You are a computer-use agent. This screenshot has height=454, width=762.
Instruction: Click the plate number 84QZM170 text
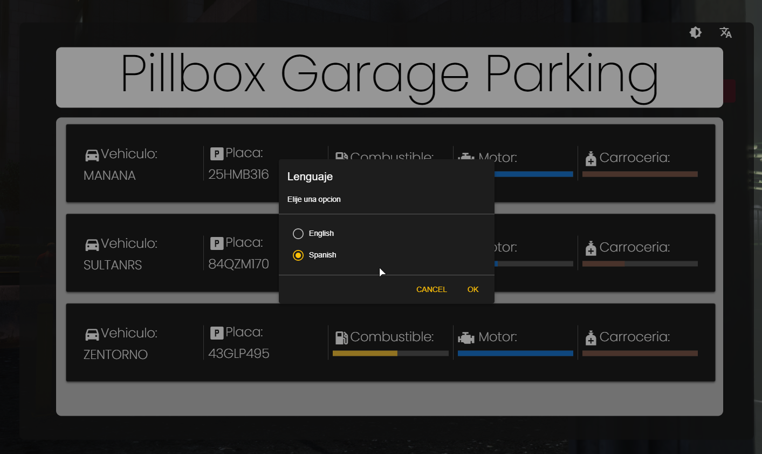[x=239, y=264]
